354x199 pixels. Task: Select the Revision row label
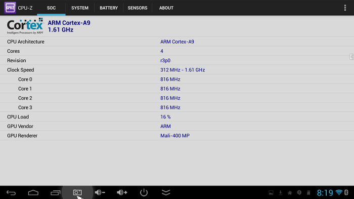click(x=17, y=61)
